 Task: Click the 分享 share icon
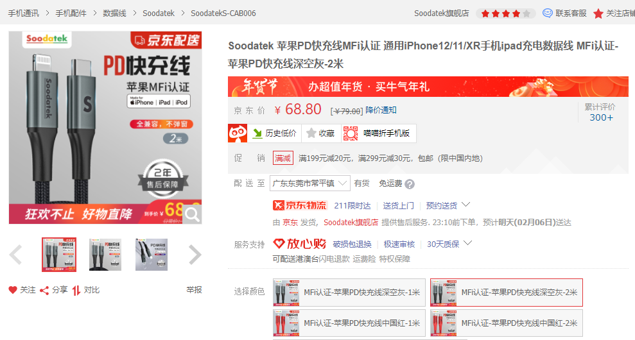(44, 290)
